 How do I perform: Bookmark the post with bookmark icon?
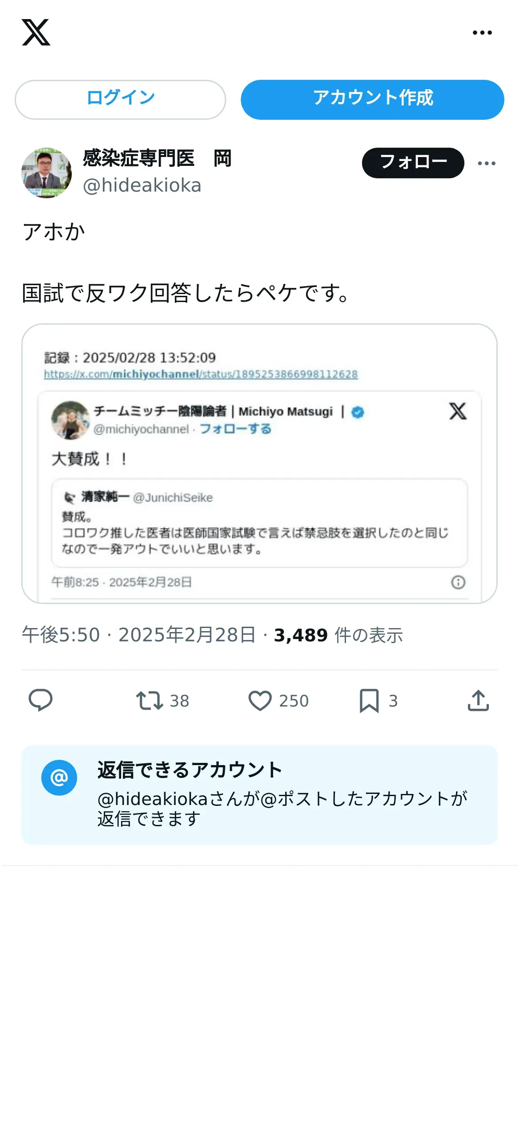pyautogui.click(x=369, y=701)
